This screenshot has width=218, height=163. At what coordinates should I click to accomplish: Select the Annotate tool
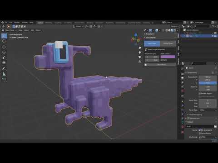4,68
